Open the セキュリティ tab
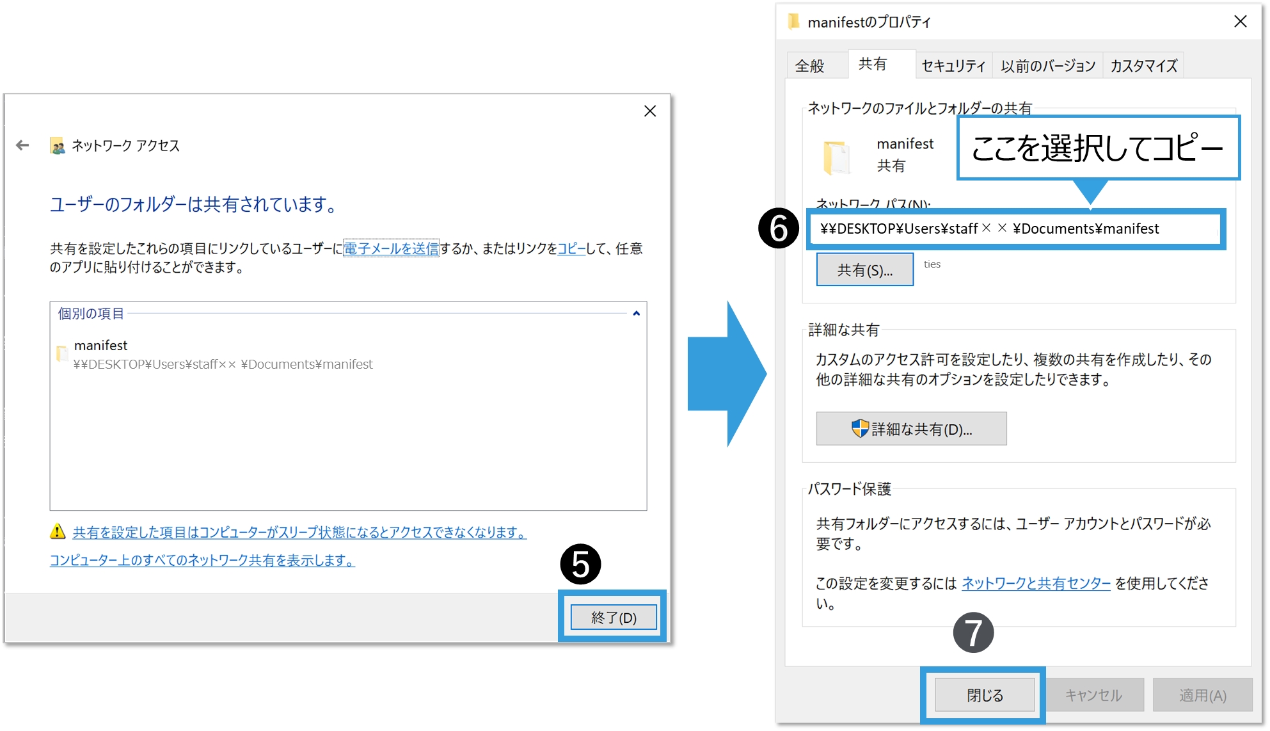This screenshot has width=1270, height=731. pyautogui.click(x=953, y=65)
